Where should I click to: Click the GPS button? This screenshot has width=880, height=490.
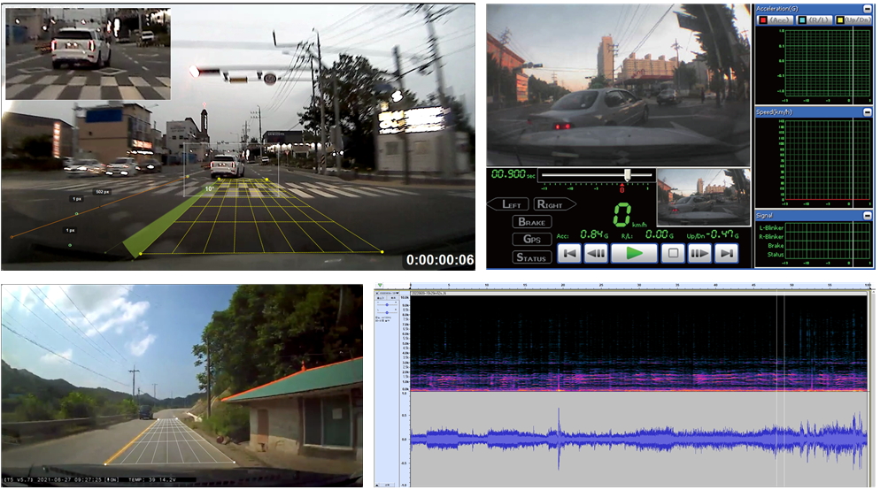pyautogui.click(x=532, y=239)
